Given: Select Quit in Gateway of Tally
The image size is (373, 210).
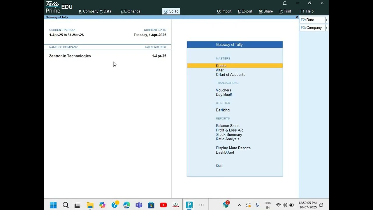Looking at the screenshot, I should coord(219,166).
